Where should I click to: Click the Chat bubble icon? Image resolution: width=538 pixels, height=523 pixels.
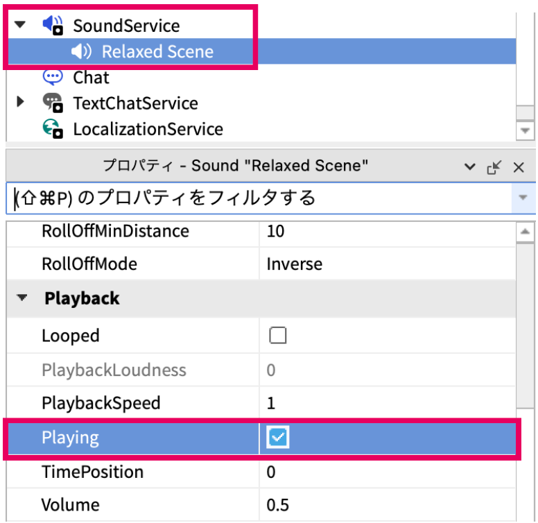pos(53,77)
